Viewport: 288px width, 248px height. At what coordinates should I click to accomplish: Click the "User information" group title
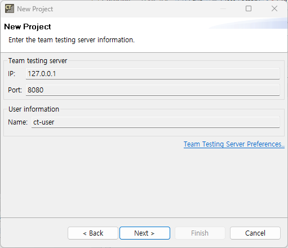click(34, 109)
